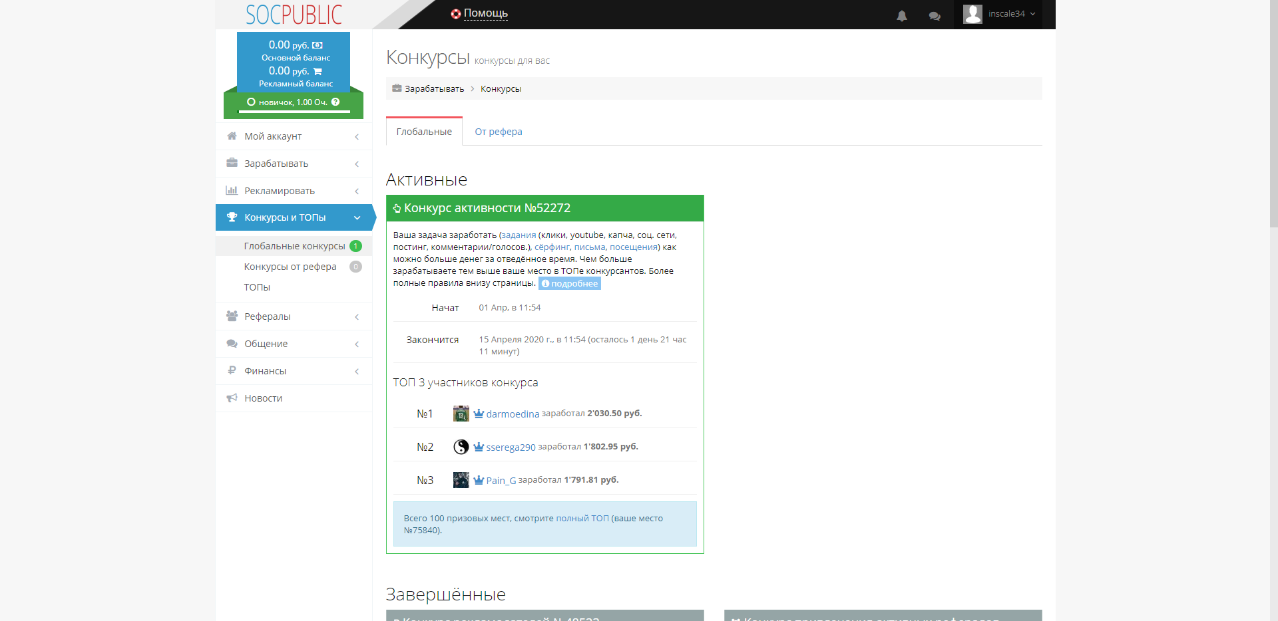Screen dimensions: 1278x621
Task: Click the rank question mark icon
Action: 335,102
